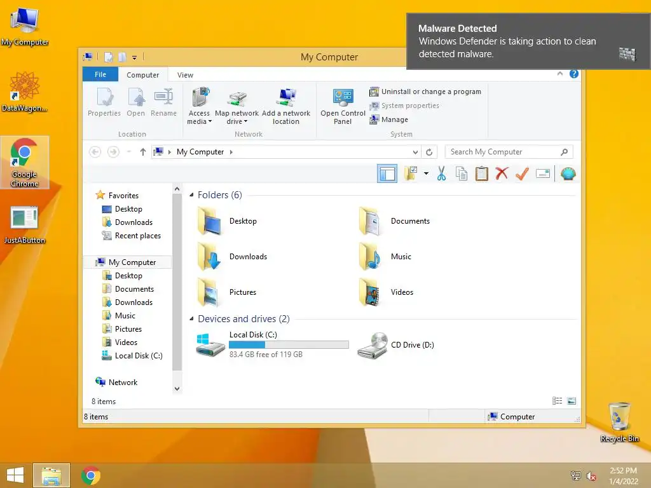Viewport: 651px width, 488px height.
Task: Click the orange checkmark toolbar icon
Action: click(522, 173)
